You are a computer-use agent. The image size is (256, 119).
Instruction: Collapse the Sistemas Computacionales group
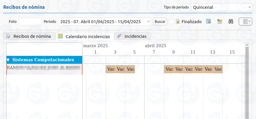[8, 60]
